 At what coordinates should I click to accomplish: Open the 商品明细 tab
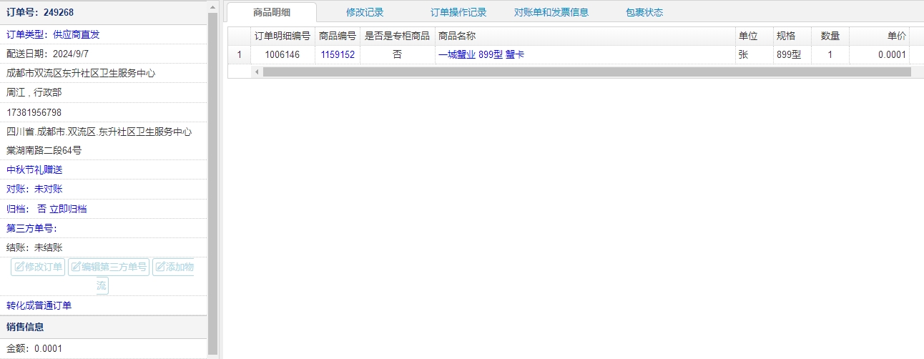tap(272, 12)
